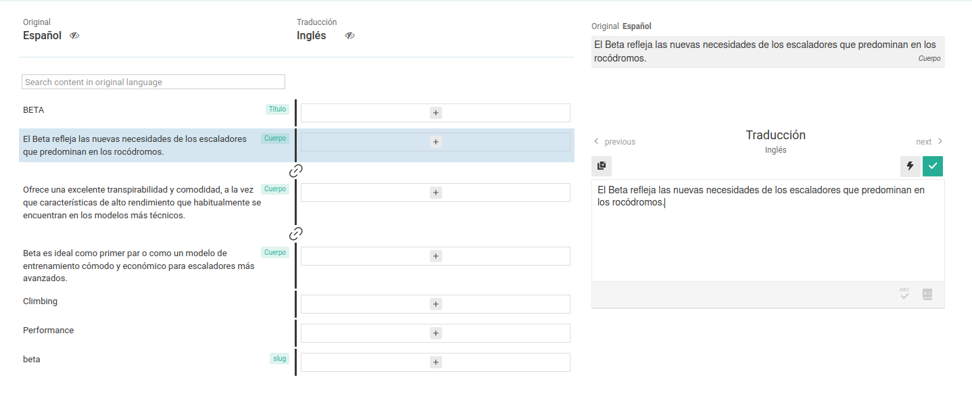The image size is (972, 415).
Task: Add translation for Climbing row
Action: pos(436,304)
